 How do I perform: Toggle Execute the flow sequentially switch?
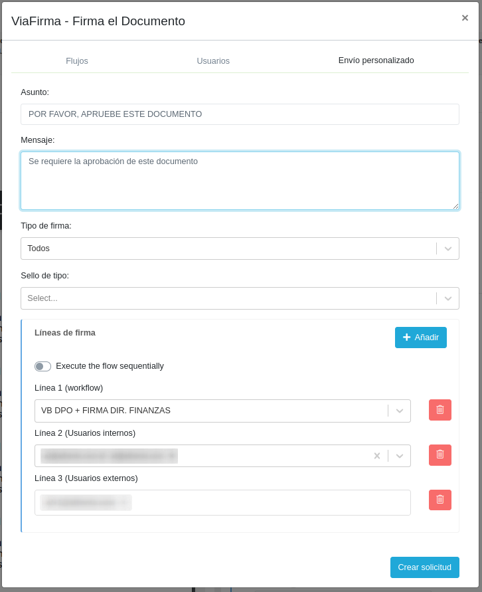tap(42, 366)
